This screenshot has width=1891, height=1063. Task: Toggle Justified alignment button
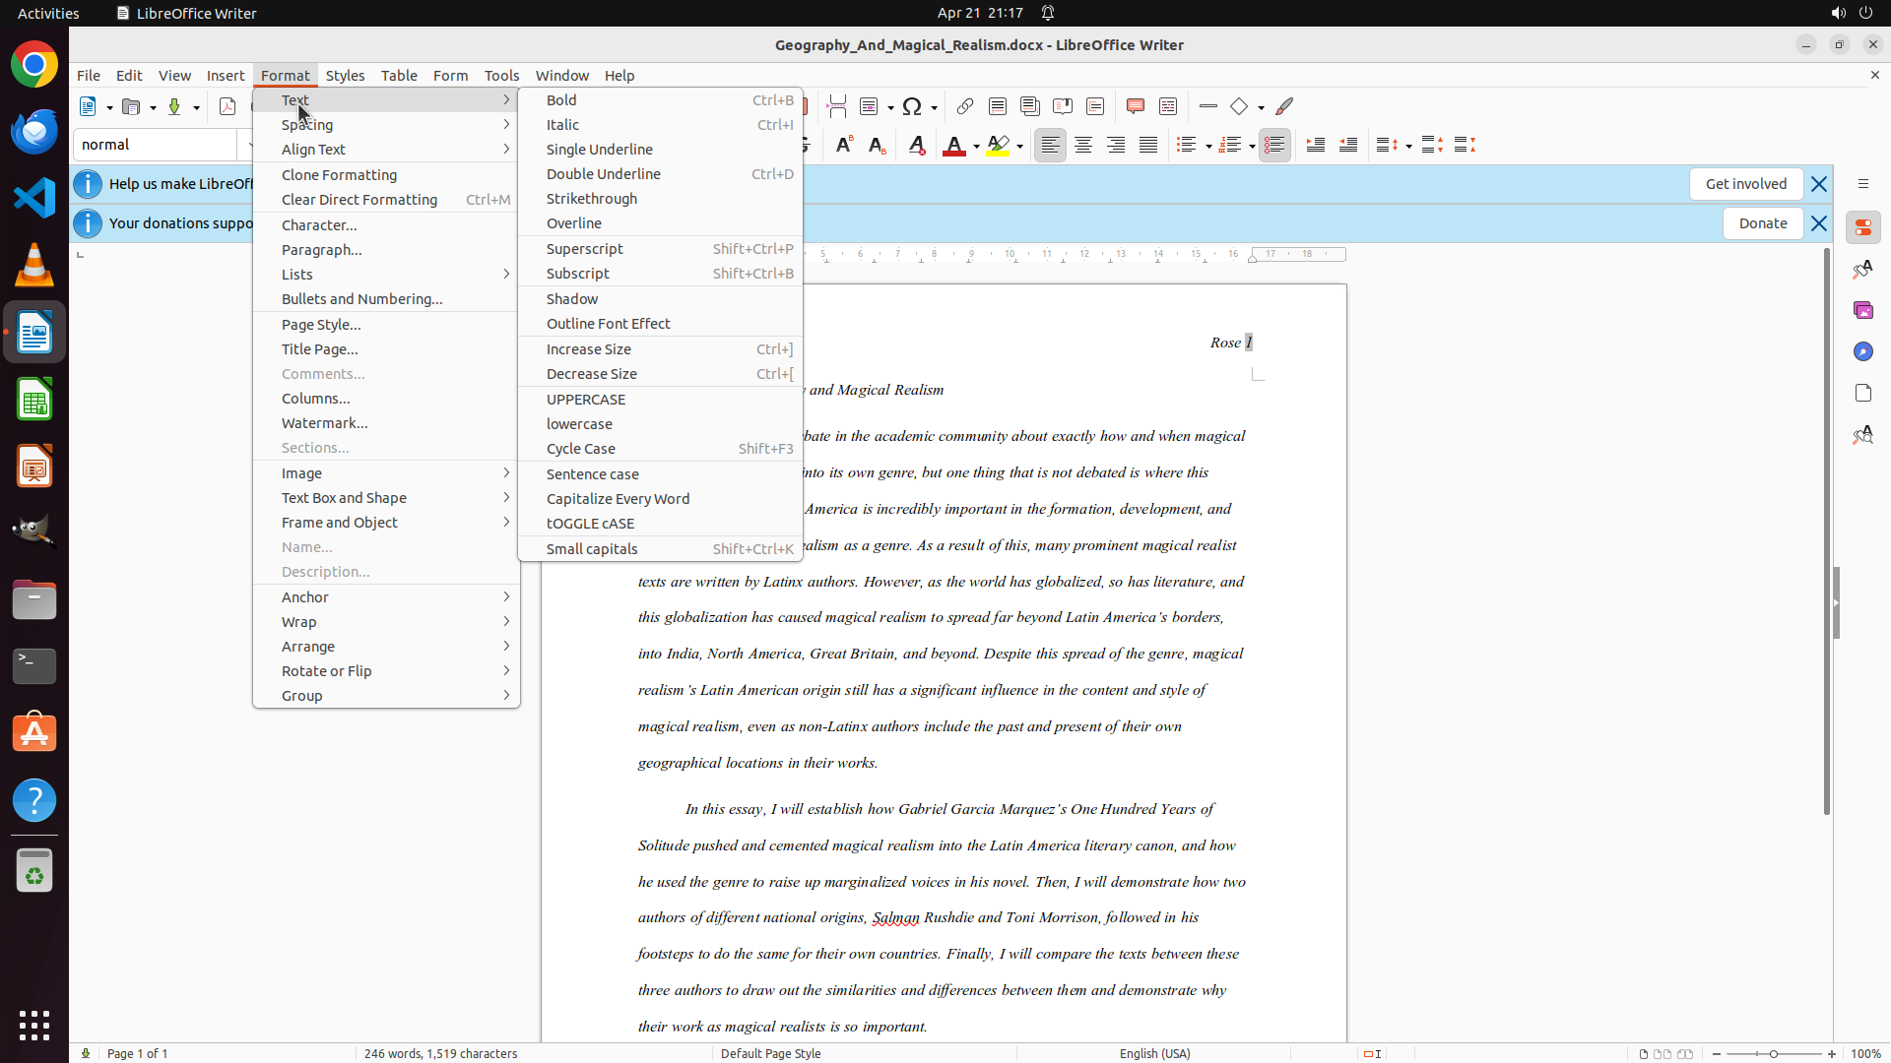(x=1148, y=146)
